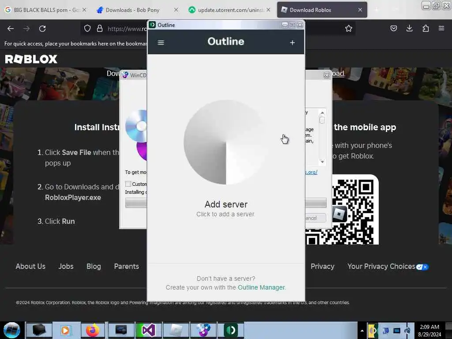Show hidden tray icons arrow

pyautogui.click(x=362, y=331)
